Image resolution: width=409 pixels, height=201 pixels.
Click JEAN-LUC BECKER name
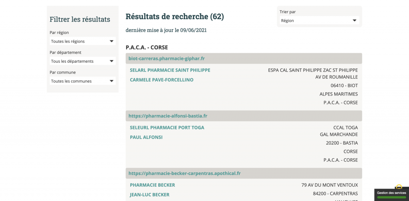click(149, 195)
